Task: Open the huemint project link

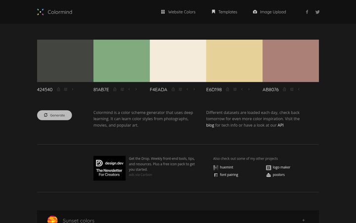Action: [226, 167]
